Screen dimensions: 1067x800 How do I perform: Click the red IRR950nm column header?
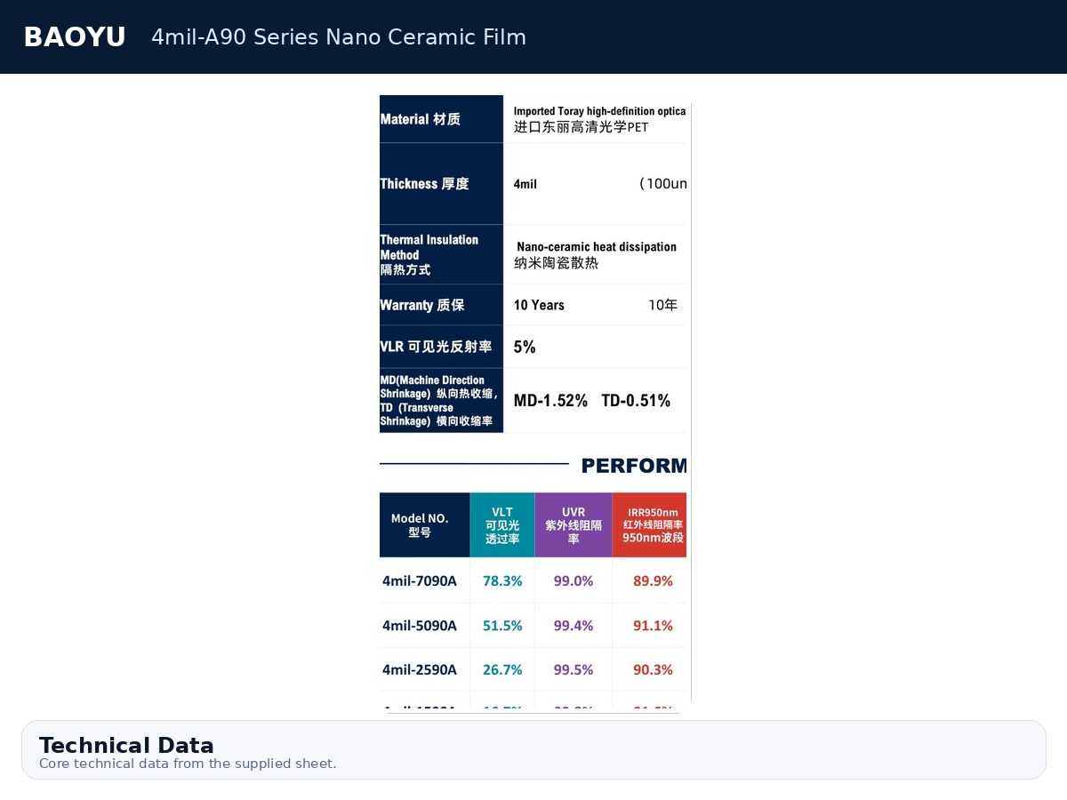(650, 525)
